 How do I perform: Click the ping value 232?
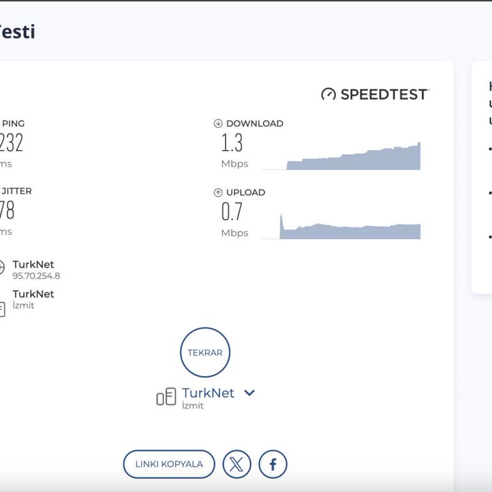pos(11,143)
